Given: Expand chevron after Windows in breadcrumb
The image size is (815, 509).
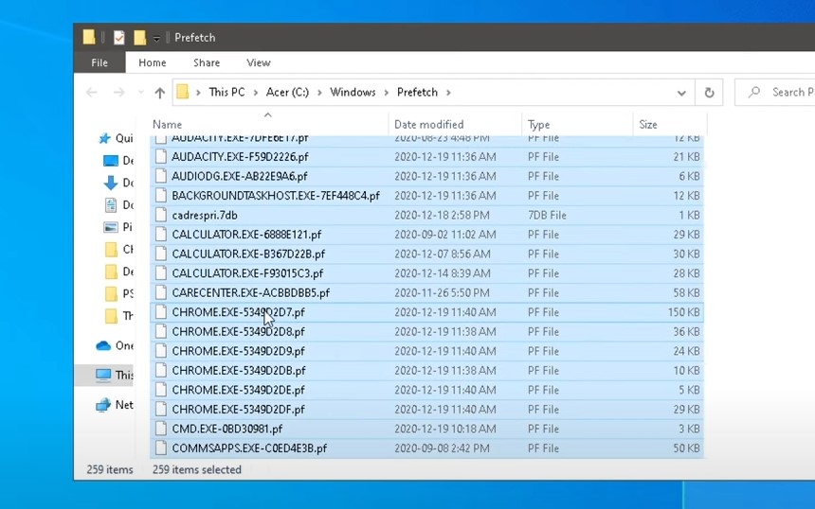Looking at the screenshot, I should pos(385,93).
